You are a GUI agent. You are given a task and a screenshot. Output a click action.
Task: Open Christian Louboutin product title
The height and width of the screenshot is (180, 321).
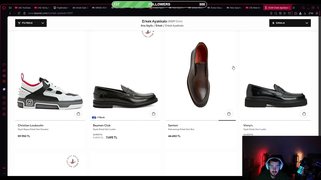coord(31,125)
